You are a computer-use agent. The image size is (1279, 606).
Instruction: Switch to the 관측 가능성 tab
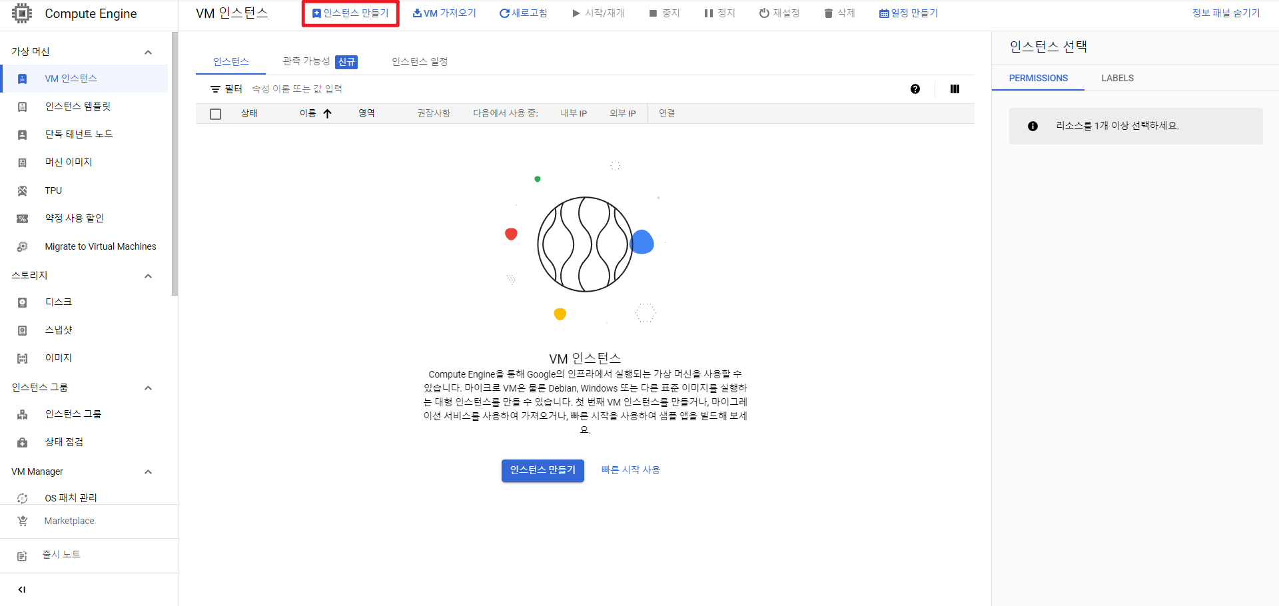tap(320, 61)
